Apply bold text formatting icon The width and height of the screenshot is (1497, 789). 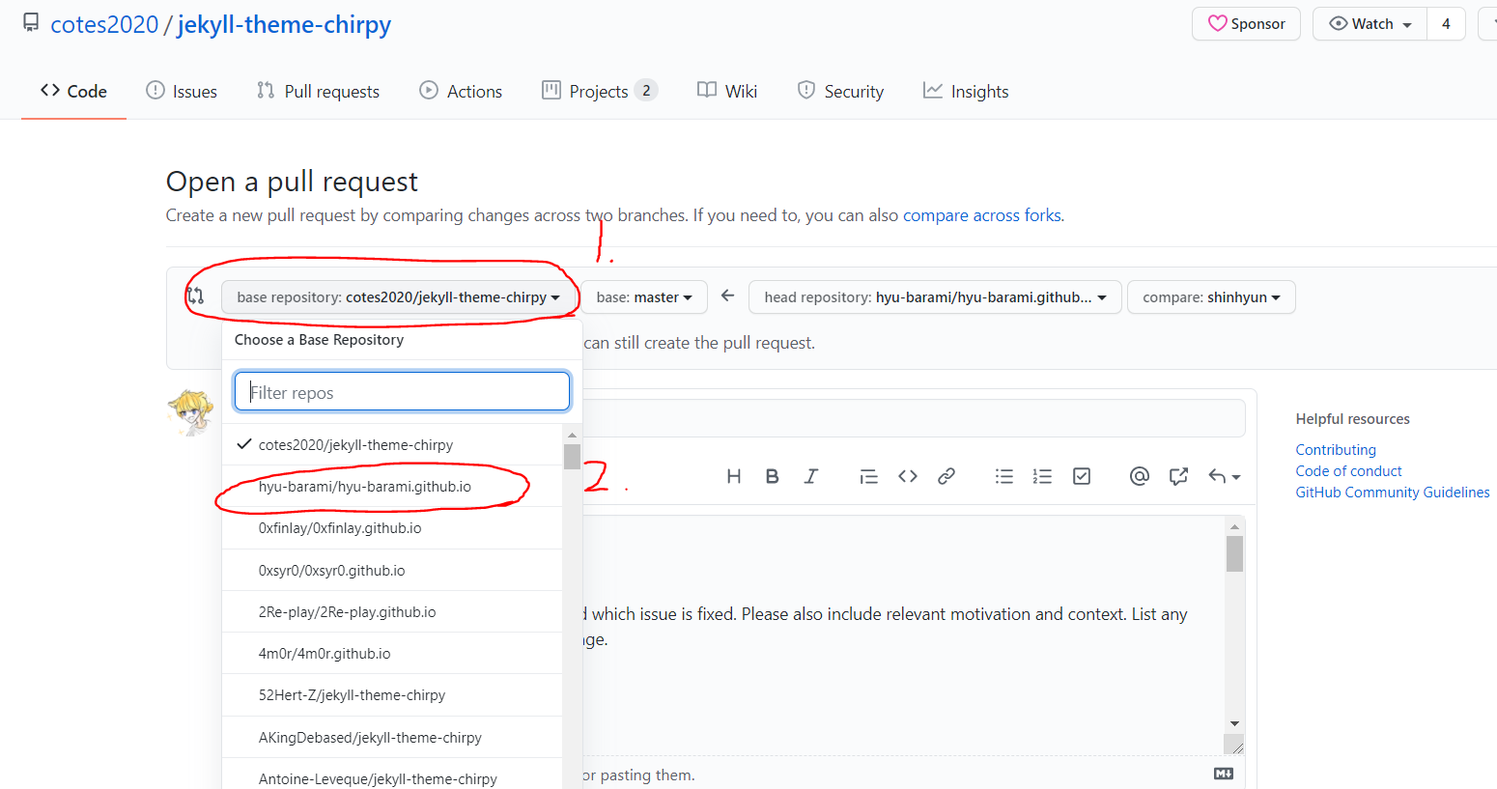click(x=772, y=476)
